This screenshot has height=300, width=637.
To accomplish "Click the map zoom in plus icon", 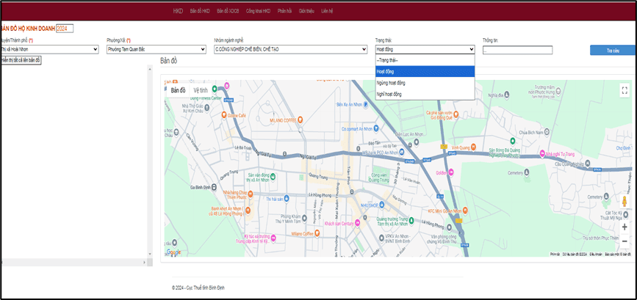I will pos(625,227).
